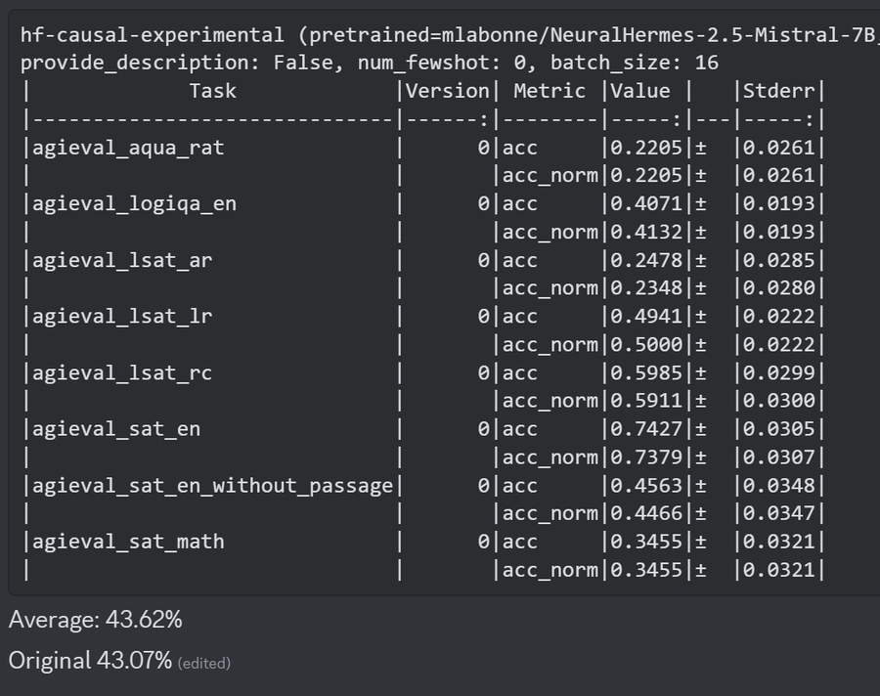880x696 pixels.
Task: Click the 0.7427 accuracy value
Action: click(x=646, y=429)
